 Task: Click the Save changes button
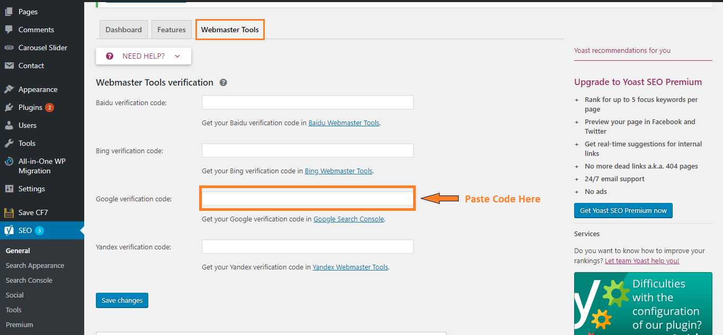(x=122, y=300)
